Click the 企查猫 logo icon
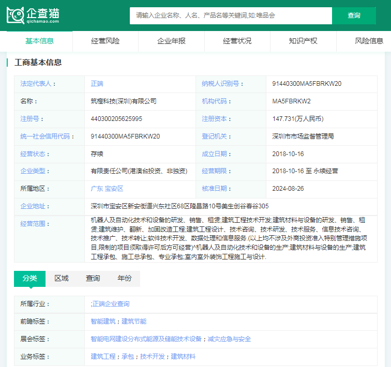Screen dimensions: 391x367 click(33, 16)
